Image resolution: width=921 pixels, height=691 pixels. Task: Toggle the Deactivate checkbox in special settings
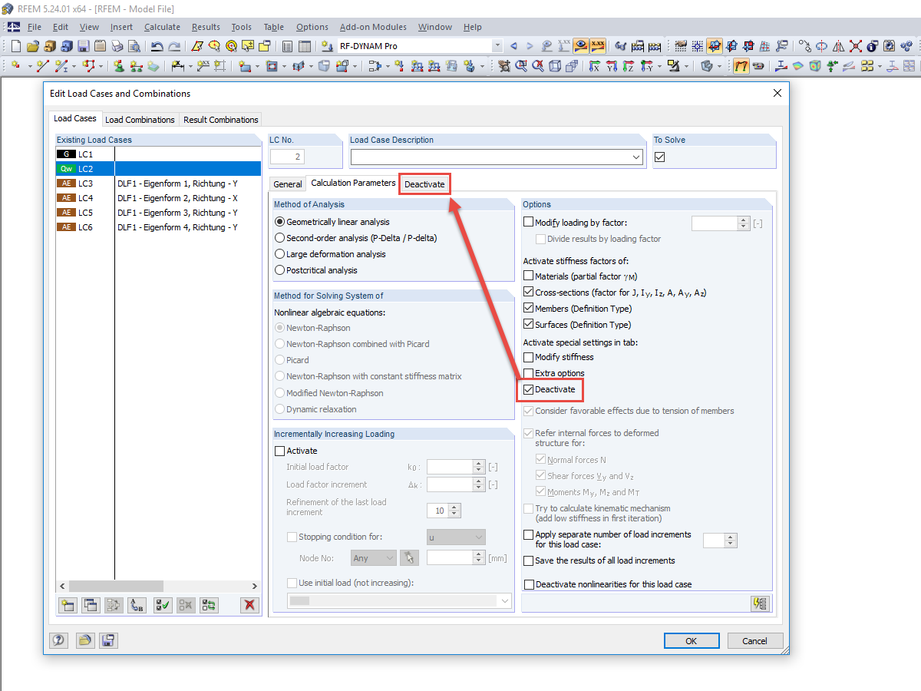528,389
